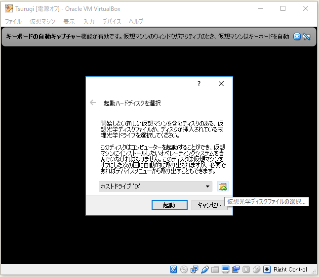Viewport: 319px width, 277px height.
Task: Click the shared folders status icon
Action: click(215, 270)
